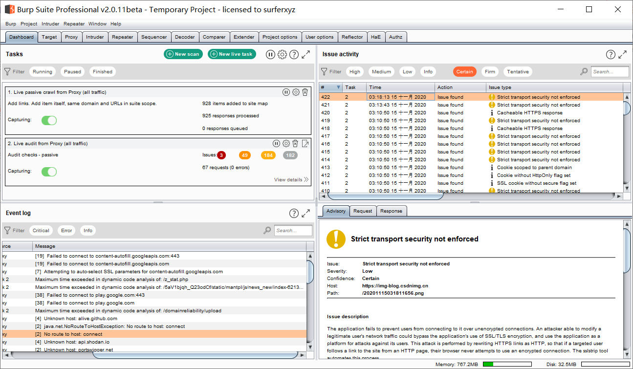Image resolution: width=633 pixels, height=369 pixels.
Task: Open the Intruder menu
Action: [x=50, y=23]
